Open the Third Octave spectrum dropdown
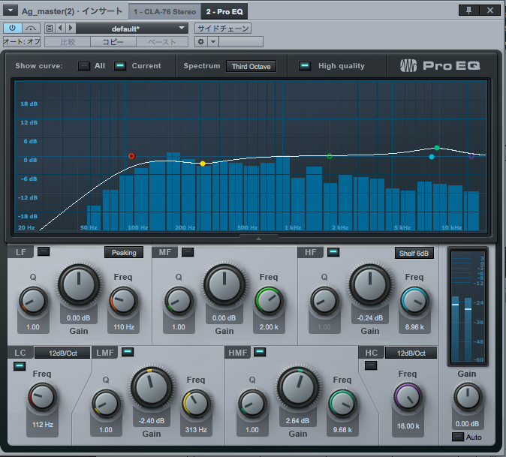 tap(251, 66)
